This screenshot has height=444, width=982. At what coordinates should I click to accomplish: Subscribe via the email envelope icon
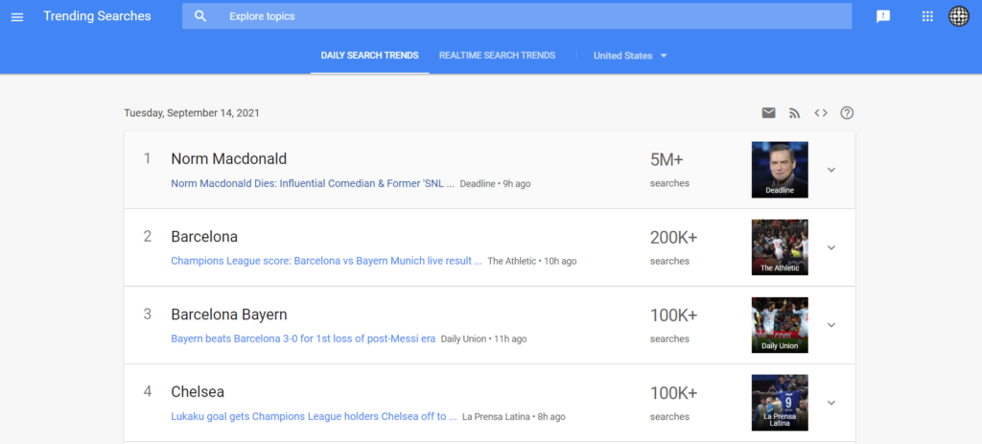(x=768, y=113)
